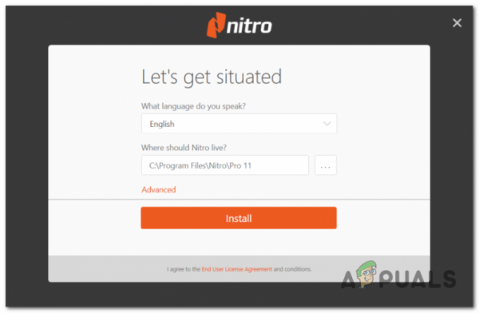Click "Where should Nitro live?" label

point(184,148)
